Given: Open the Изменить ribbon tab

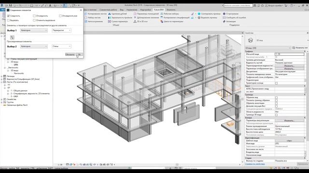Looking at the screenshot, I should 171,10.
